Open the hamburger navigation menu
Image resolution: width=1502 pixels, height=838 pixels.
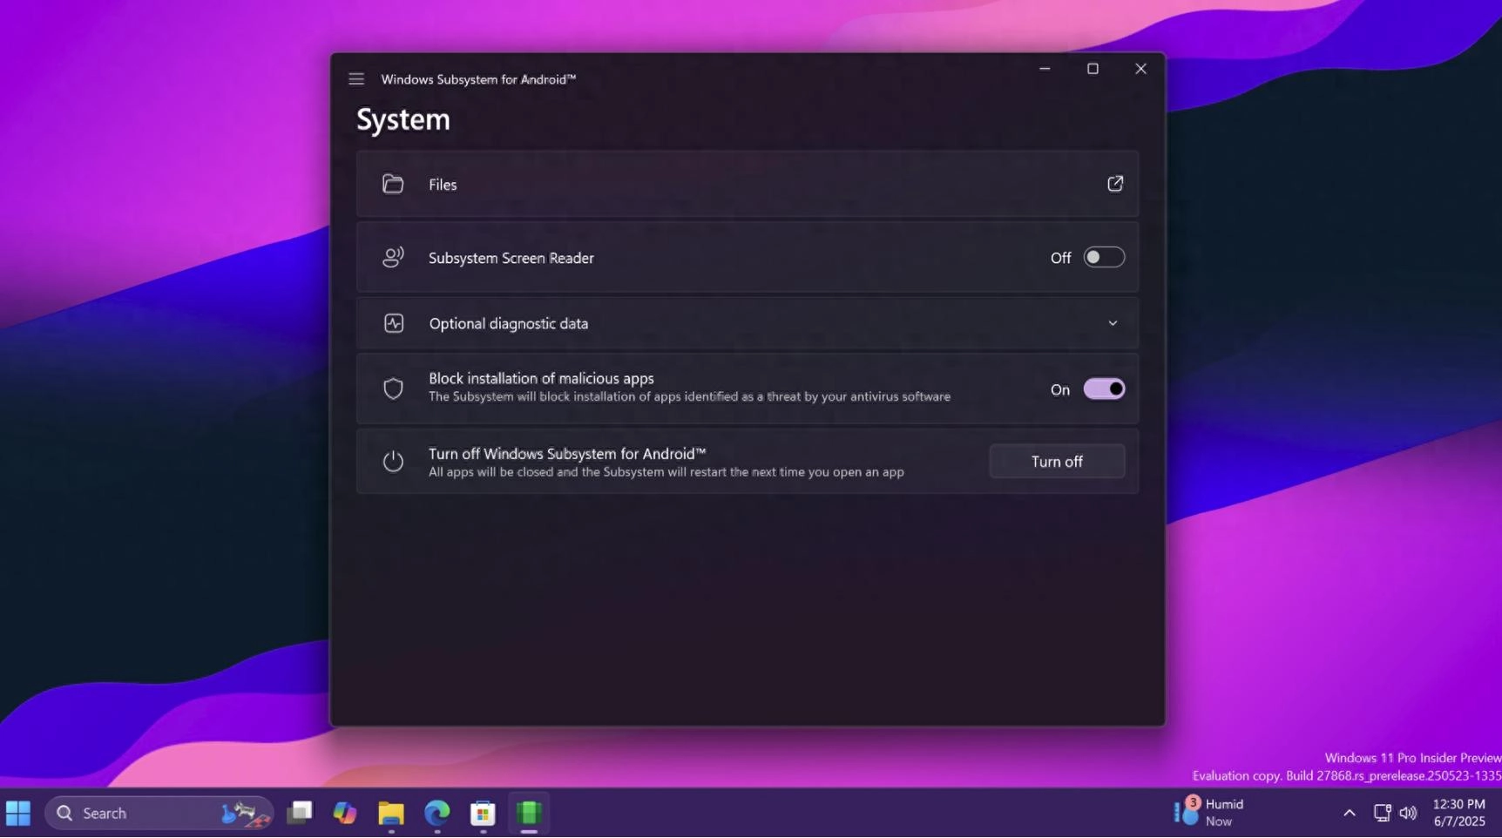pyautogui.click(x=356, y=79)
